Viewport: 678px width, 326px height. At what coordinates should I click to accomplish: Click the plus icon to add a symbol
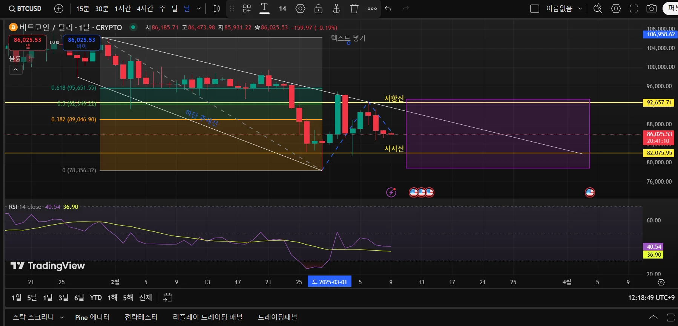click(59, 8)
